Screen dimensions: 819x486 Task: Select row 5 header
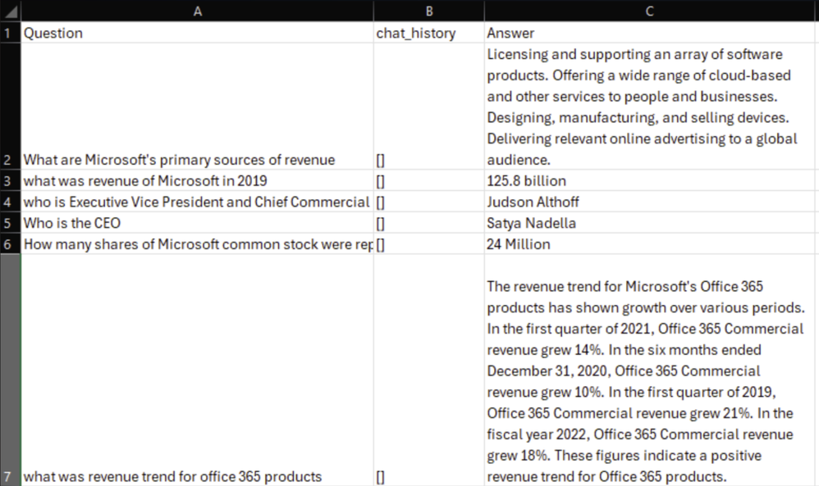tap(10, 223)
